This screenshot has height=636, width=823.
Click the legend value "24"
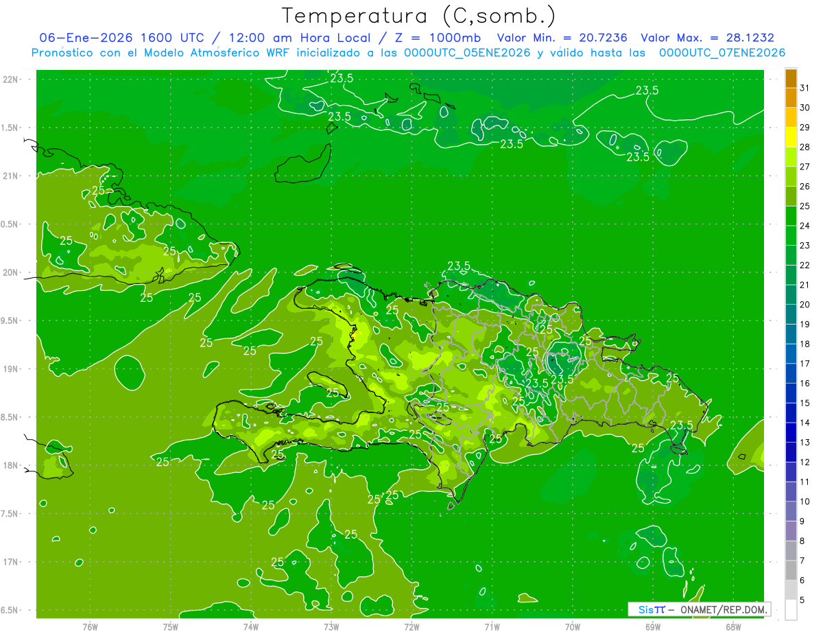click(805, 226)
